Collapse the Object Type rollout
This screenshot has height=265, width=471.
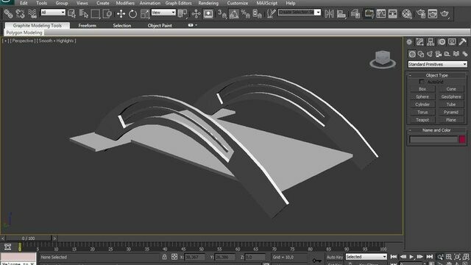pos(436,75)
